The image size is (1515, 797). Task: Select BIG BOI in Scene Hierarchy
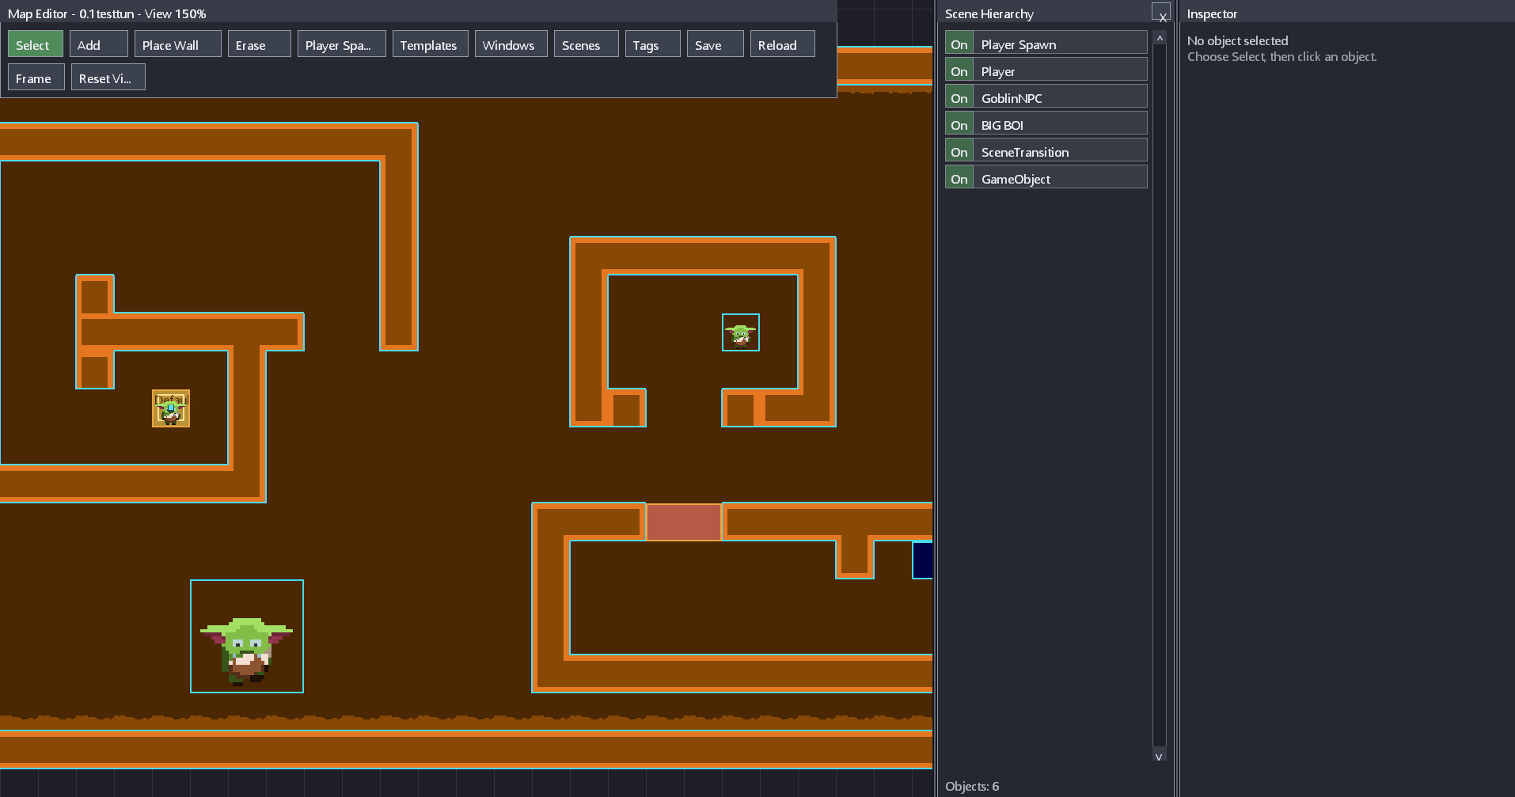tap(1061, 124)
